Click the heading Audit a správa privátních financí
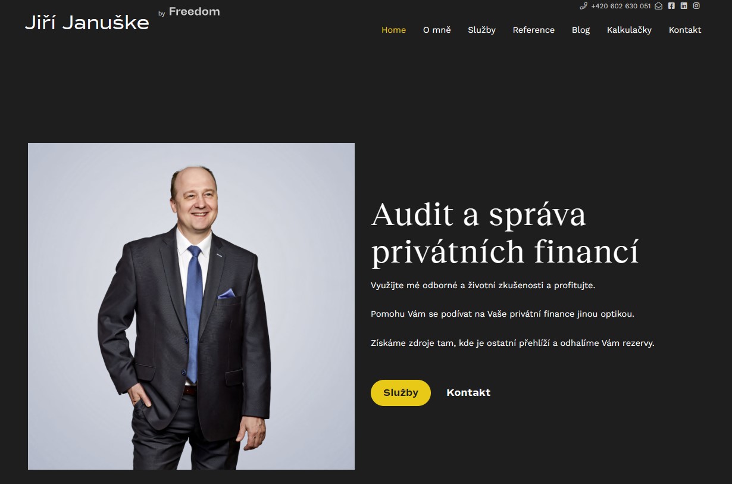The height and width of the screenshot is (484, 732). click(505, 233)
